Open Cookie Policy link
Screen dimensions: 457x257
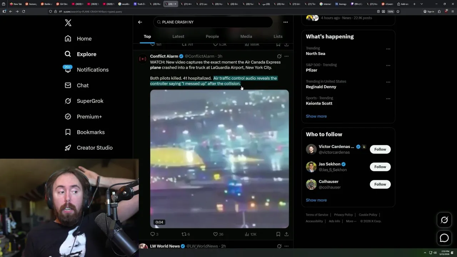click(x=368, y=215)
